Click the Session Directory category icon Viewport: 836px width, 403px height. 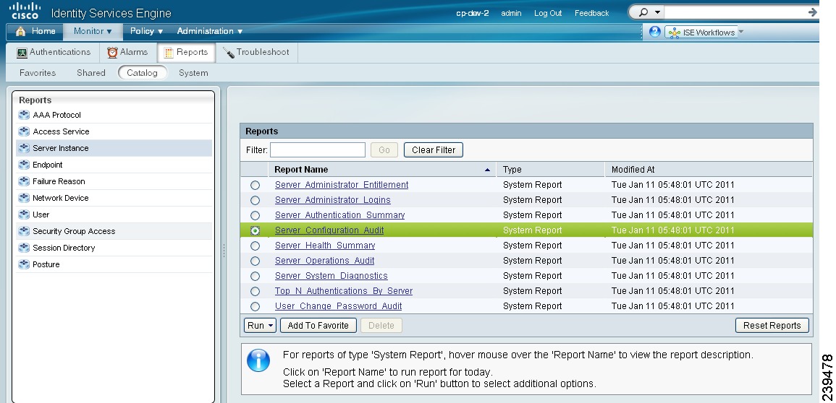pyautogui.click(x=24, y=248)
